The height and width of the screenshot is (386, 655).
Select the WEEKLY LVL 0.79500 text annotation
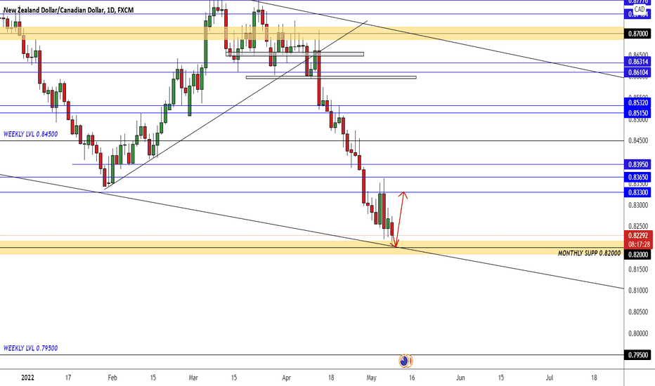30,348
